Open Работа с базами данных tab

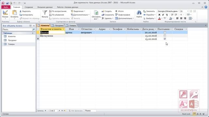tap(68, 7)
